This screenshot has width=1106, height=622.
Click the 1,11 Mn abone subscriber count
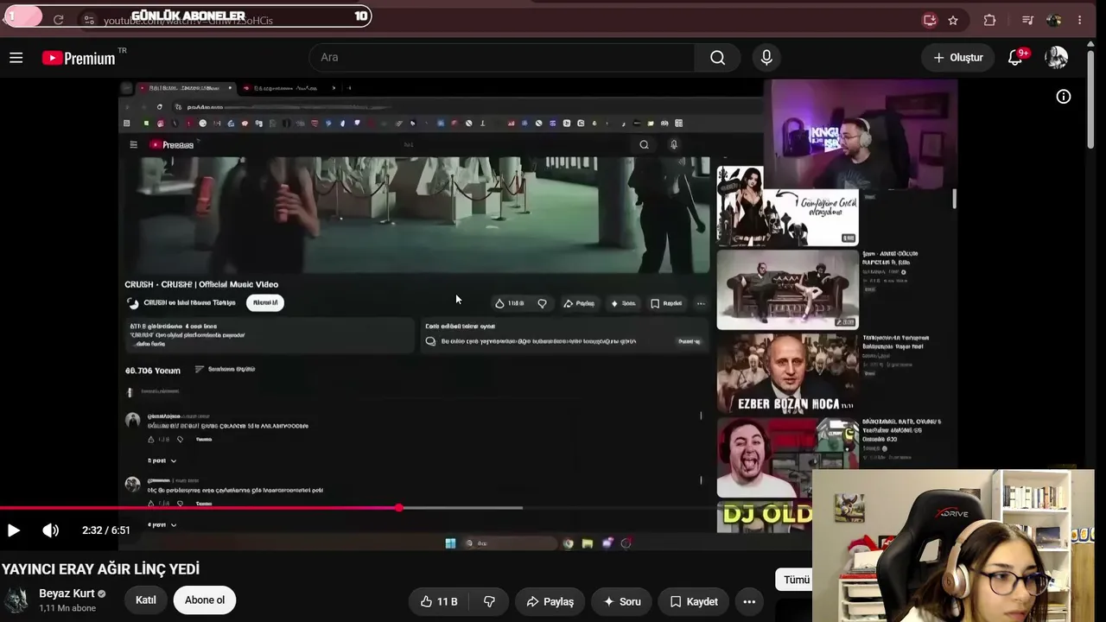point(67,608)
